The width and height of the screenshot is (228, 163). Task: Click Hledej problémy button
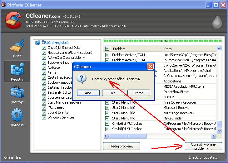(121, 146)
